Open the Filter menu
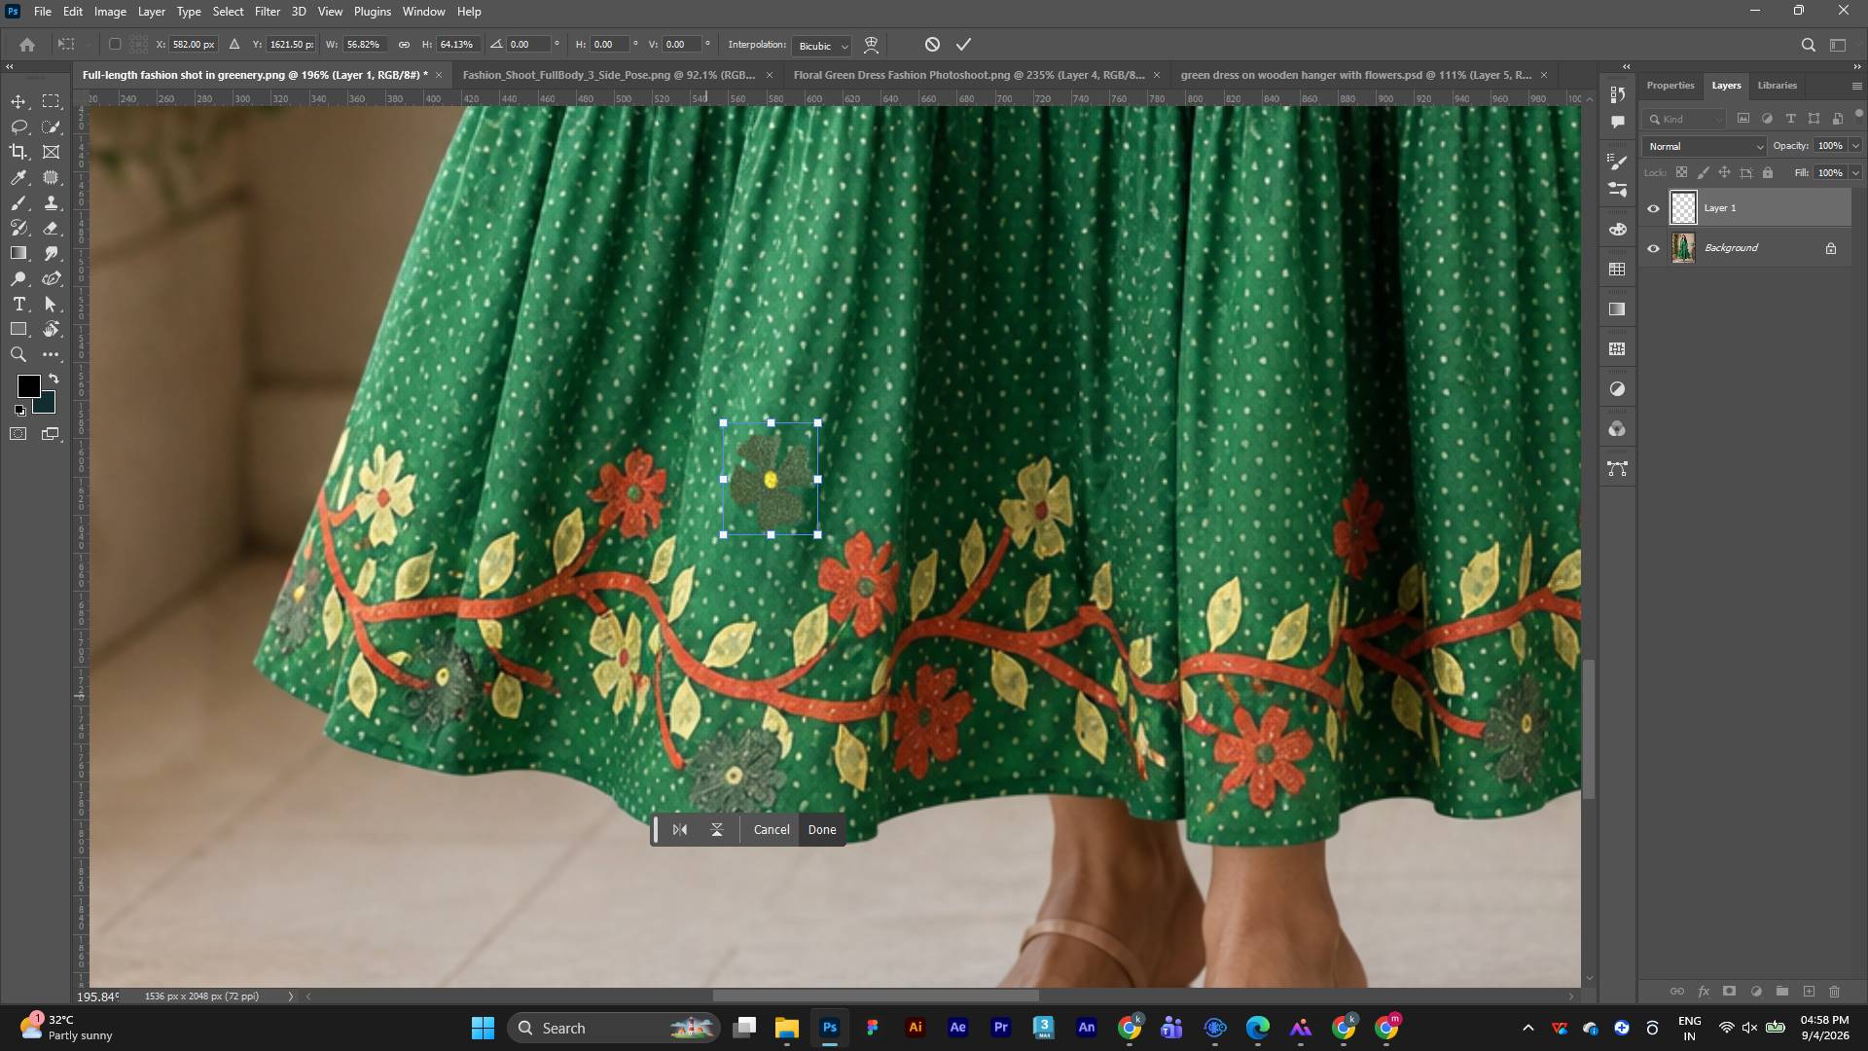Viewport: 1868px width, 1051px height. pyautogui.click(x=268, y=12)
